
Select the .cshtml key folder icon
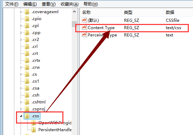27,102
